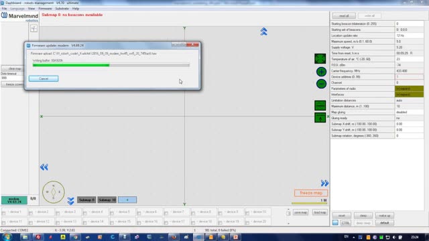Click the blue square icon beside CTRL
The width and height of the screenshot is (429, 241).
click(335, 223)
